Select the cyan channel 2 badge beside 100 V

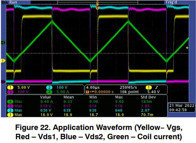point(49,87)
